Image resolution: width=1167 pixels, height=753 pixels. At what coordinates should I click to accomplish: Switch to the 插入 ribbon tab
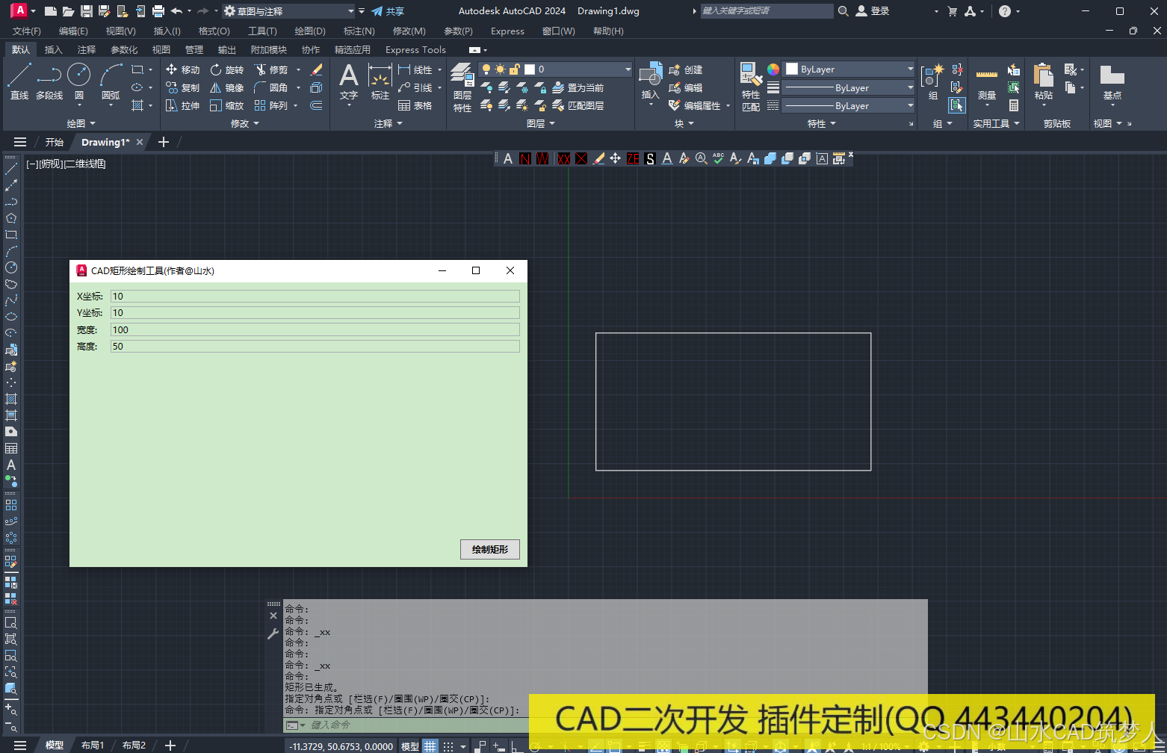pos(53,49)
